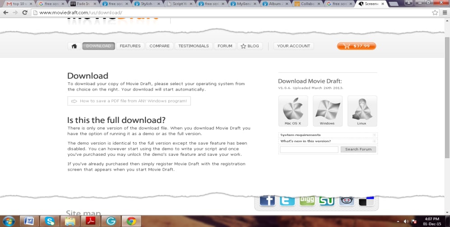
Task: Open the clock showing 4:07 PM
Action: click(x=432, y=221)
